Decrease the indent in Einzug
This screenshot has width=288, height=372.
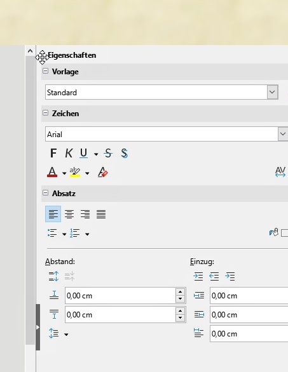point(214,276)
